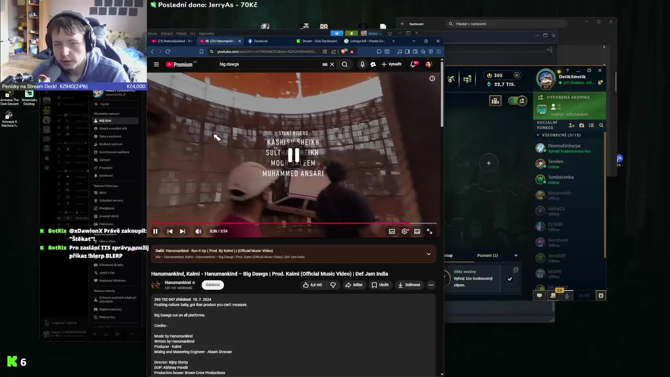Share the video via Sdílet

pos(354,285)
